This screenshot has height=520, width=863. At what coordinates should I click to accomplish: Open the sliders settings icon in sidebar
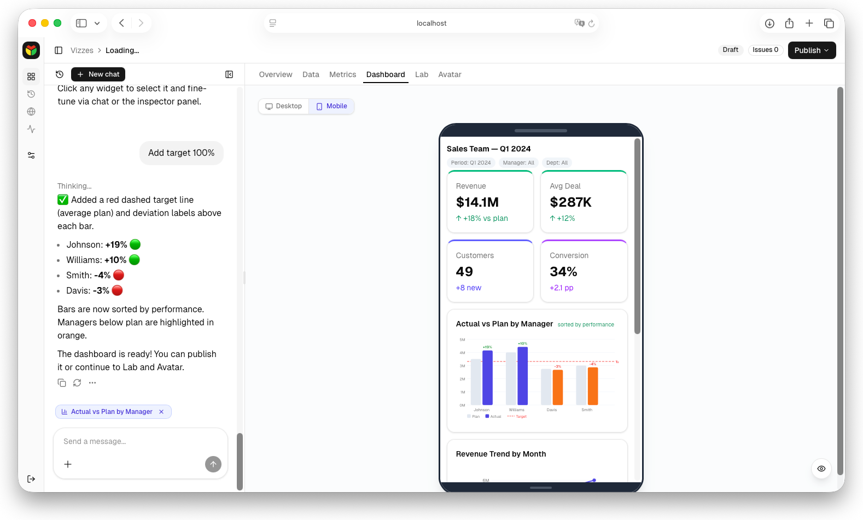31,156
